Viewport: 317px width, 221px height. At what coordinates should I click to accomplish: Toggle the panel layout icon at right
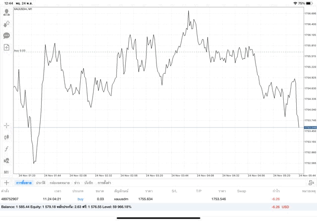click(311, 183)
